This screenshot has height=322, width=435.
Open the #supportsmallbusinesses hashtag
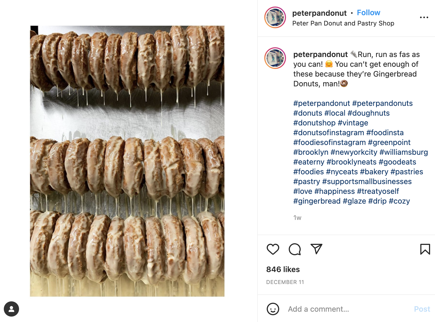(x=367, y=182)
